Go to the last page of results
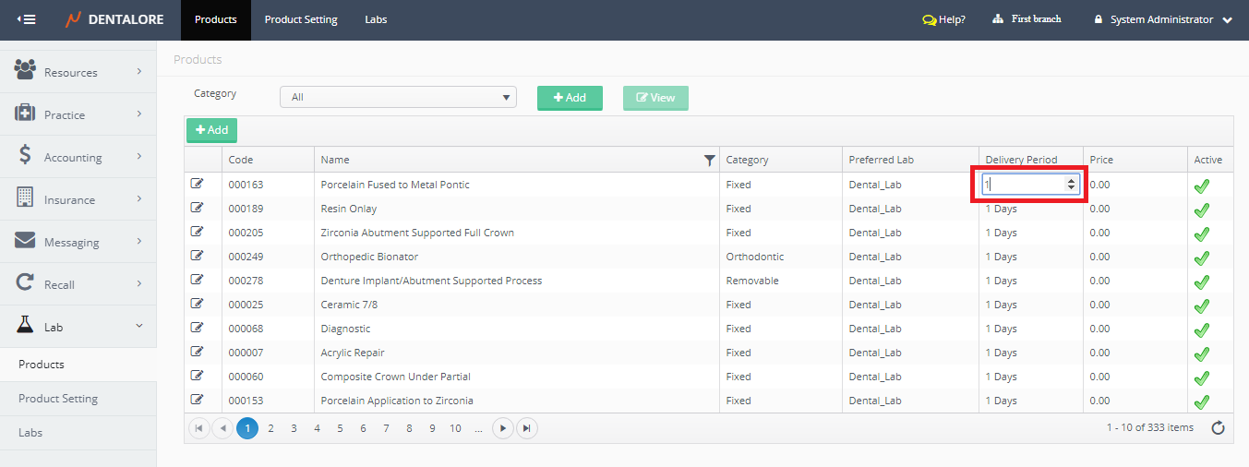The image size is (1249, 467). click(526, 428)
